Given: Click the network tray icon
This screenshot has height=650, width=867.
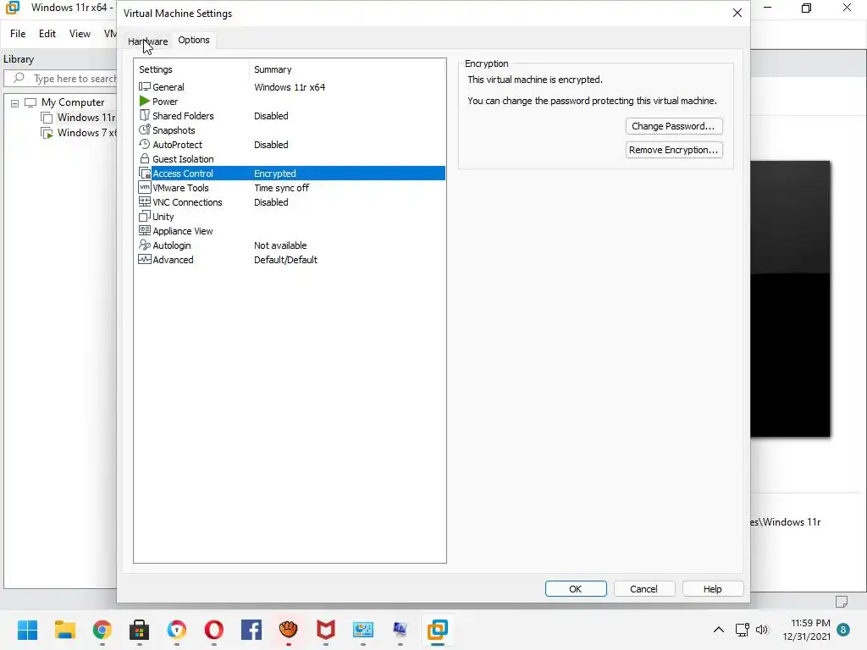Looking at the screenshot, I should (x=742, y=630).
